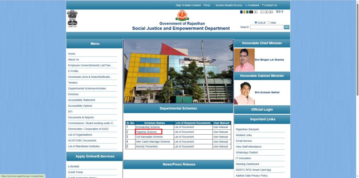This screenshot has width=359, height=178.
Task: Open Accessibility Statement menu item
Action: click(81, 100)
